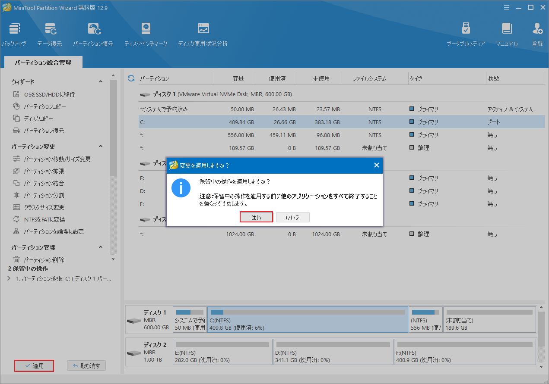This screenshot has width=549, height=384.
Task: Click the 取り消す undo button
Action: pyautogui.click(x=86, y=366)
